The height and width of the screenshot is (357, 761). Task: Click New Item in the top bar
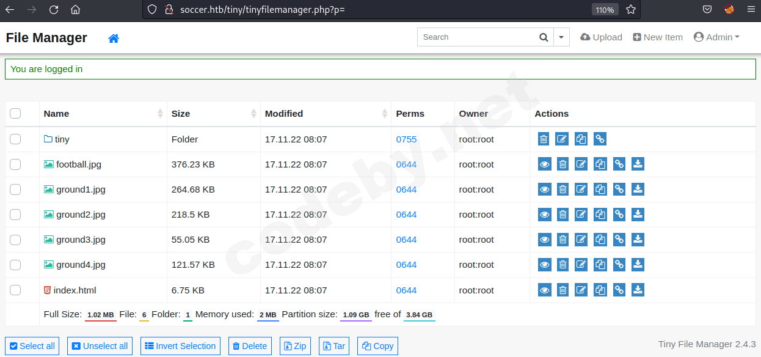tap(658, 37)
